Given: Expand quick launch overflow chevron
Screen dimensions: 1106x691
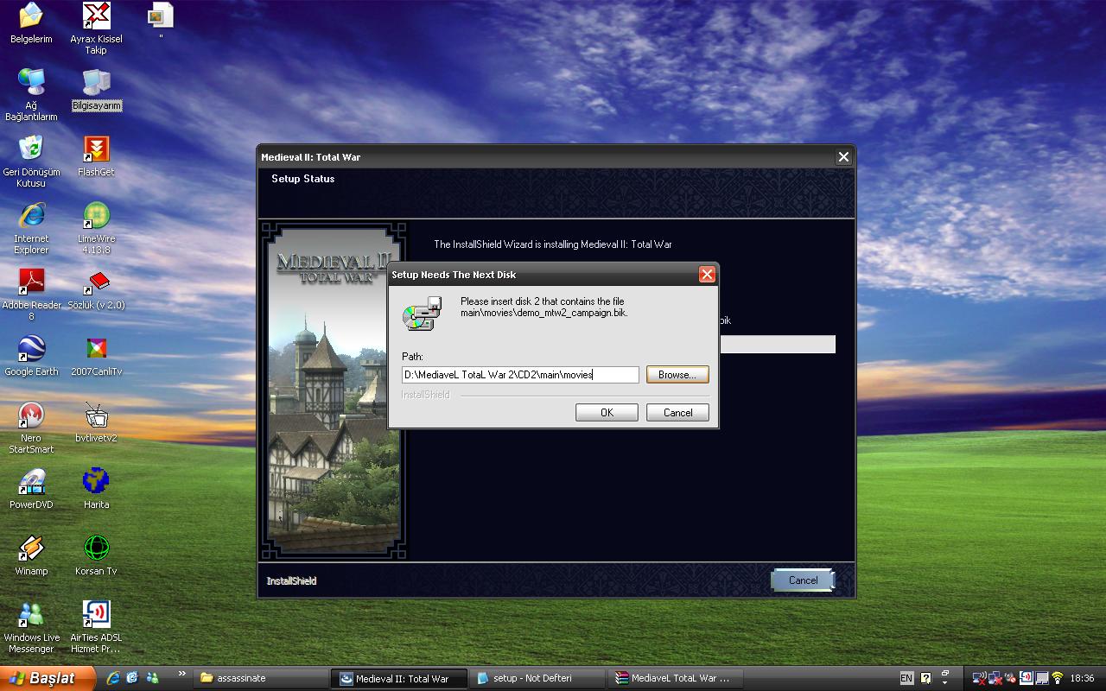Looking at the screenshot, I should [181, 674].
